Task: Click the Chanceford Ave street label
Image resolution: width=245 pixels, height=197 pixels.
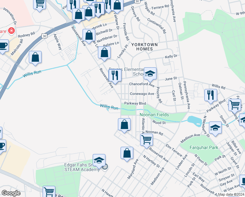Action: [142, 85]
